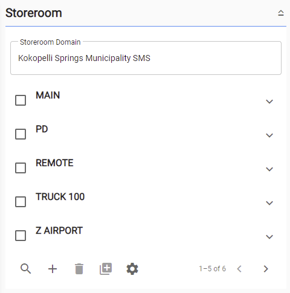Collapse the Storeroom panel

281,13
